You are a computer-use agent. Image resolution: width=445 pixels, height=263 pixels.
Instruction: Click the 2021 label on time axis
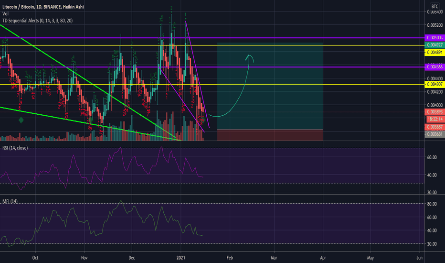point(181,258)
